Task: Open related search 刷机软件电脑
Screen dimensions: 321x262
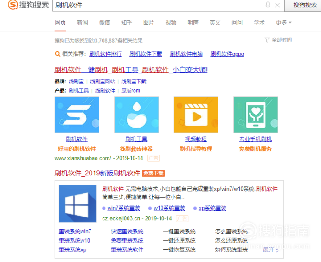Action: (x=186, y=54)
